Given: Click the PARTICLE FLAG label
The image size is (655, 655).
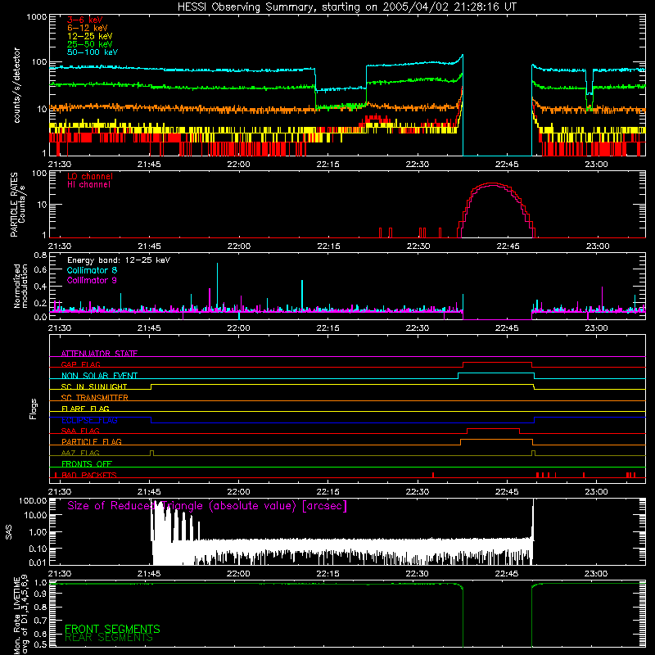Looking at the screenshot, I should pos(92,442).
